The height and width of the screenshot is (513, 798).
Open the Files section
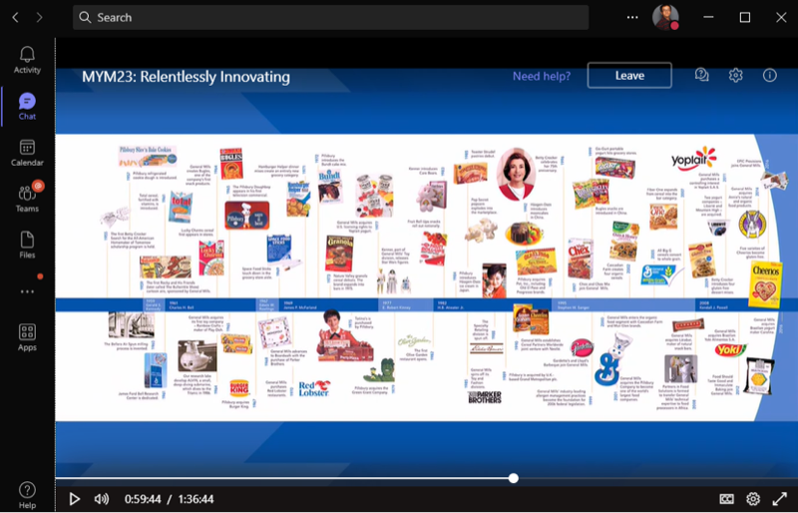(27, 245)
